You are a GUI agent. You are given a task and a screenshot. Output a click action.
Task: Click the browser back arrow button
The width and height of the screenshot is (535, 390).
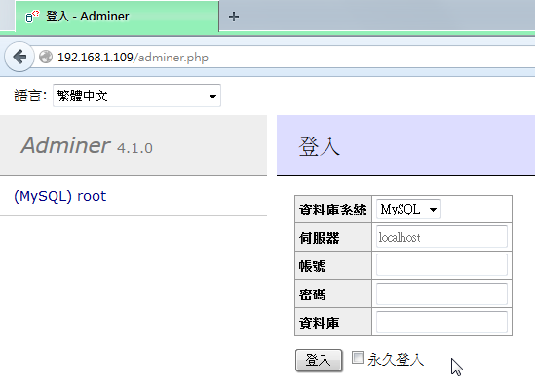pyautogui.click(x=19, y=57)
